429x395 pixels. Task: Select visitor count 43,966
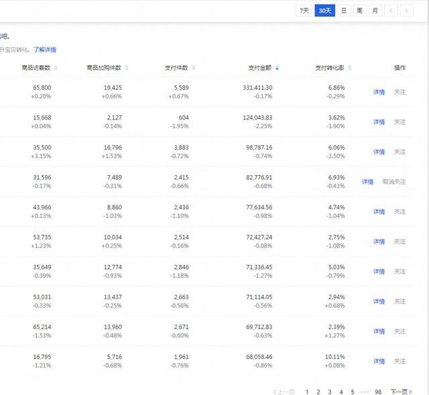(x=42, y=207)
